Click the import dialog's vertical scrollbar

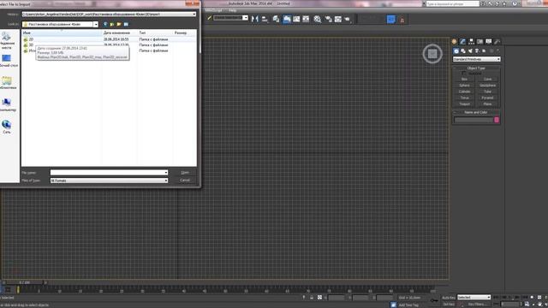(200, 41)
